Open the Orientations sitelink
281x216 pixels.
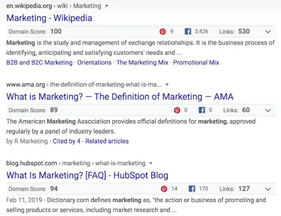pos(94,62)
